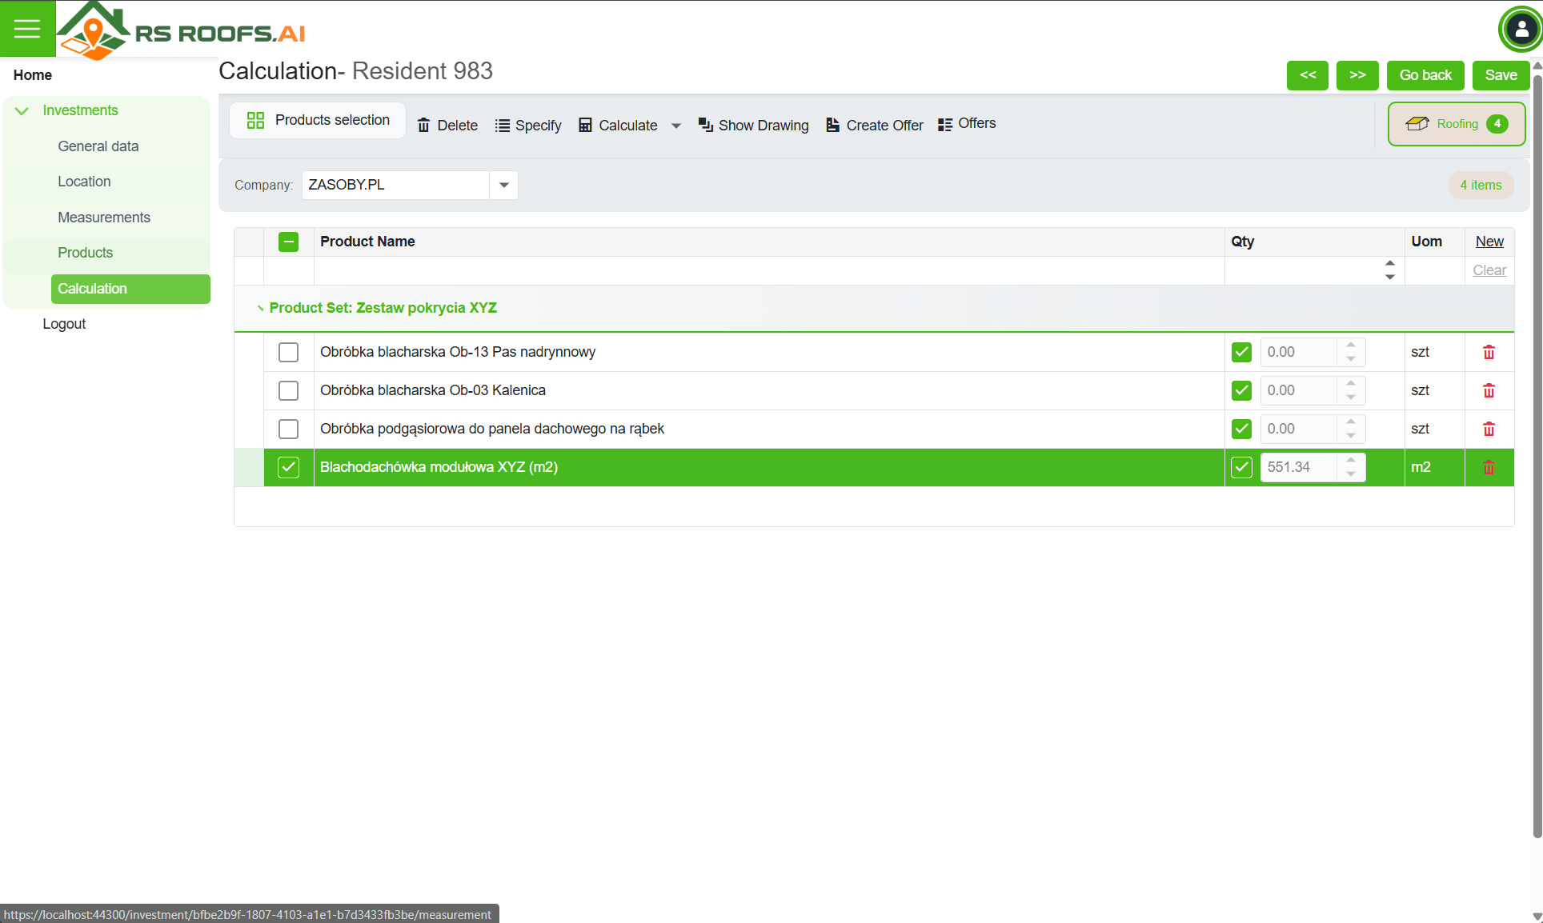1543x923 pixels.
Task: Expand the Calculate dropdown arrow
Action: tap(675, 126)
